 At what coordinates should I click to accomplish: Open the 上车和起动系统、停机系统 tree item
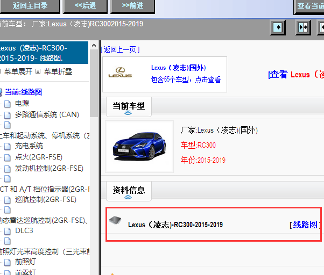pyautogui.click(x=45, y=135)
